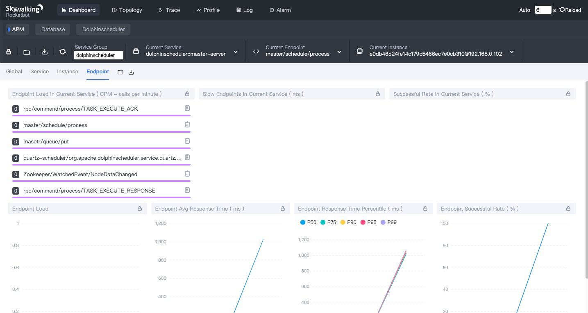Viewport: 588px width, 313px height.
Task: Copy the masetr/queue/put endpoint name icon
Action: point(187,141)
